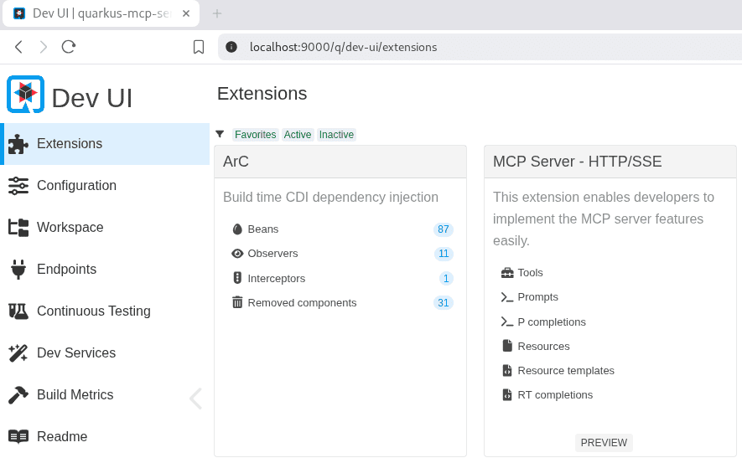Image resolution: width=742 pixels, height=463 pixels.
Task: Go back in browser history
Action: click(x=18, y=47)
